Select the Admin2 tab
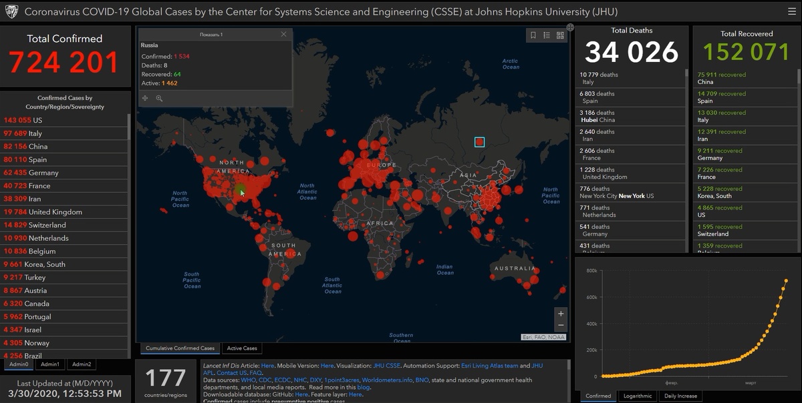802x403 pixels. click(82, 364)
